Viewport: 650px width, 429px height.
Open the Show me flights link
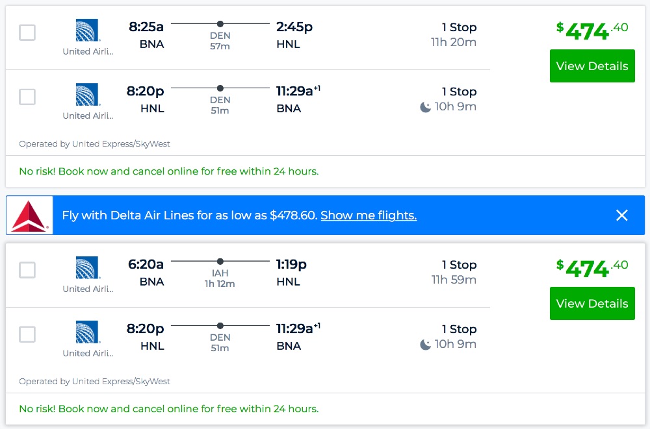pos(369,215)
